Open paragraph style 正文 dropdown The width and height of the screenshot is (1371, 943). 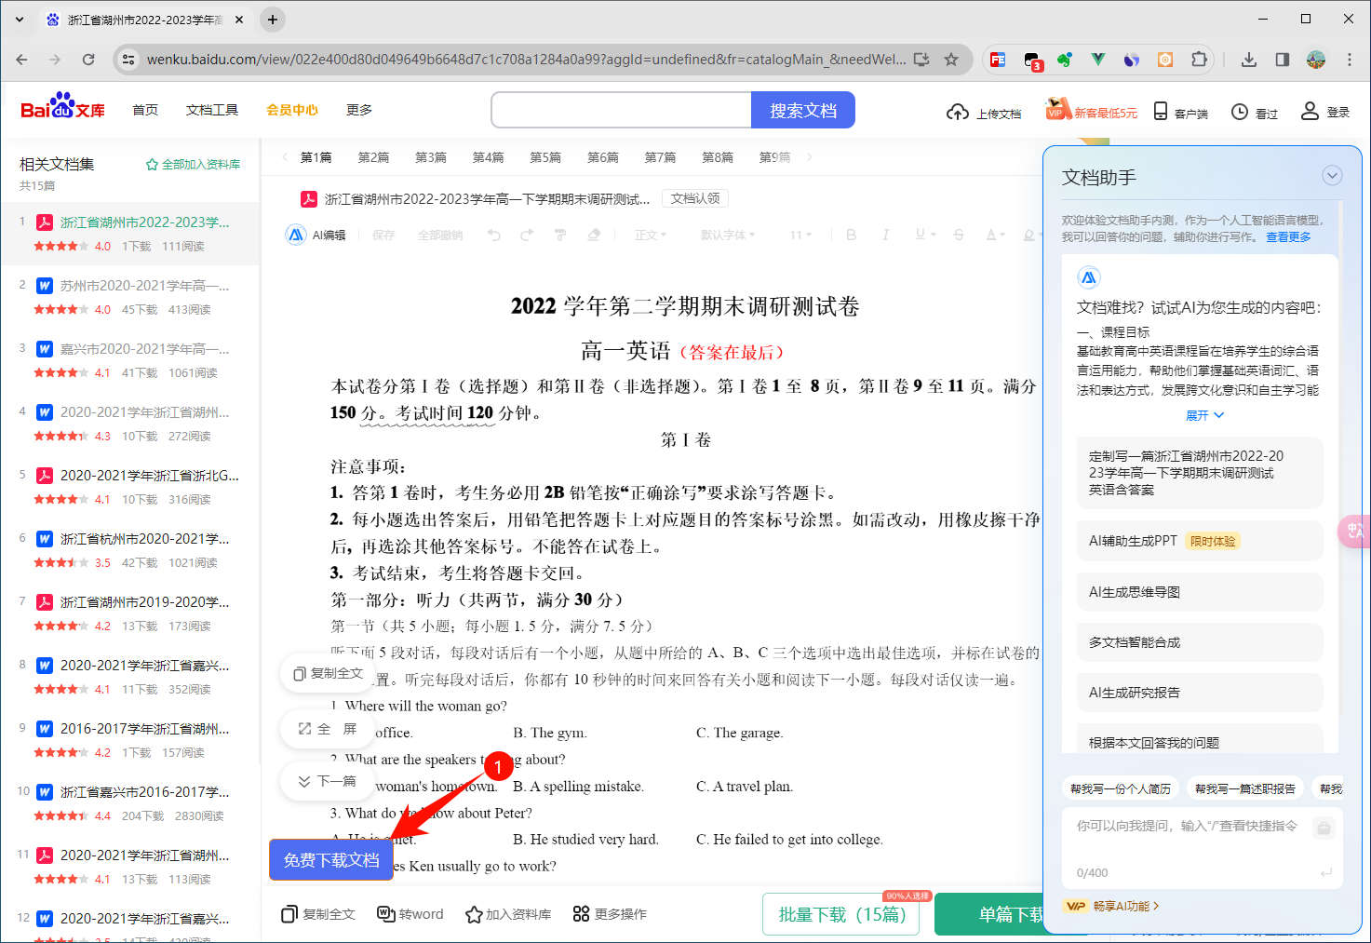(651, 235)
